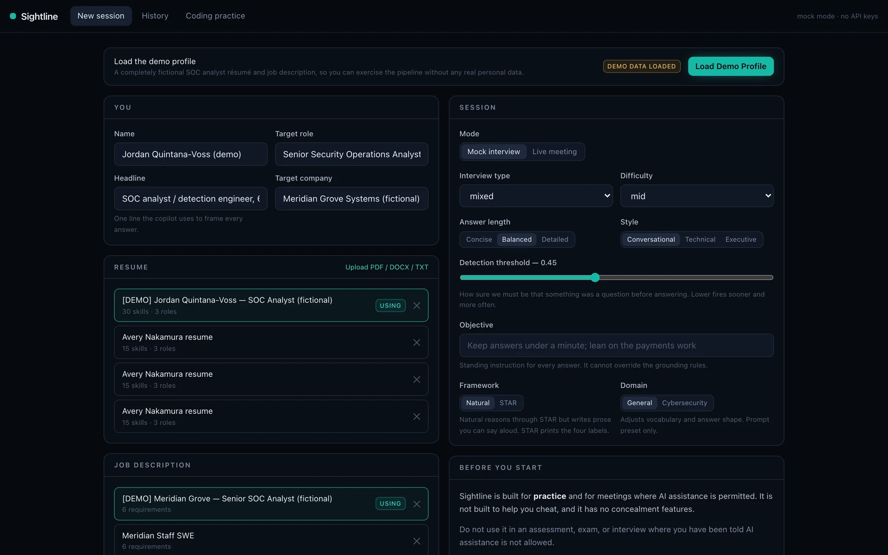The height and width of the screenshot is (555, 888).
Task: Open the Difficulty dropdown
Action: point(697,196)
